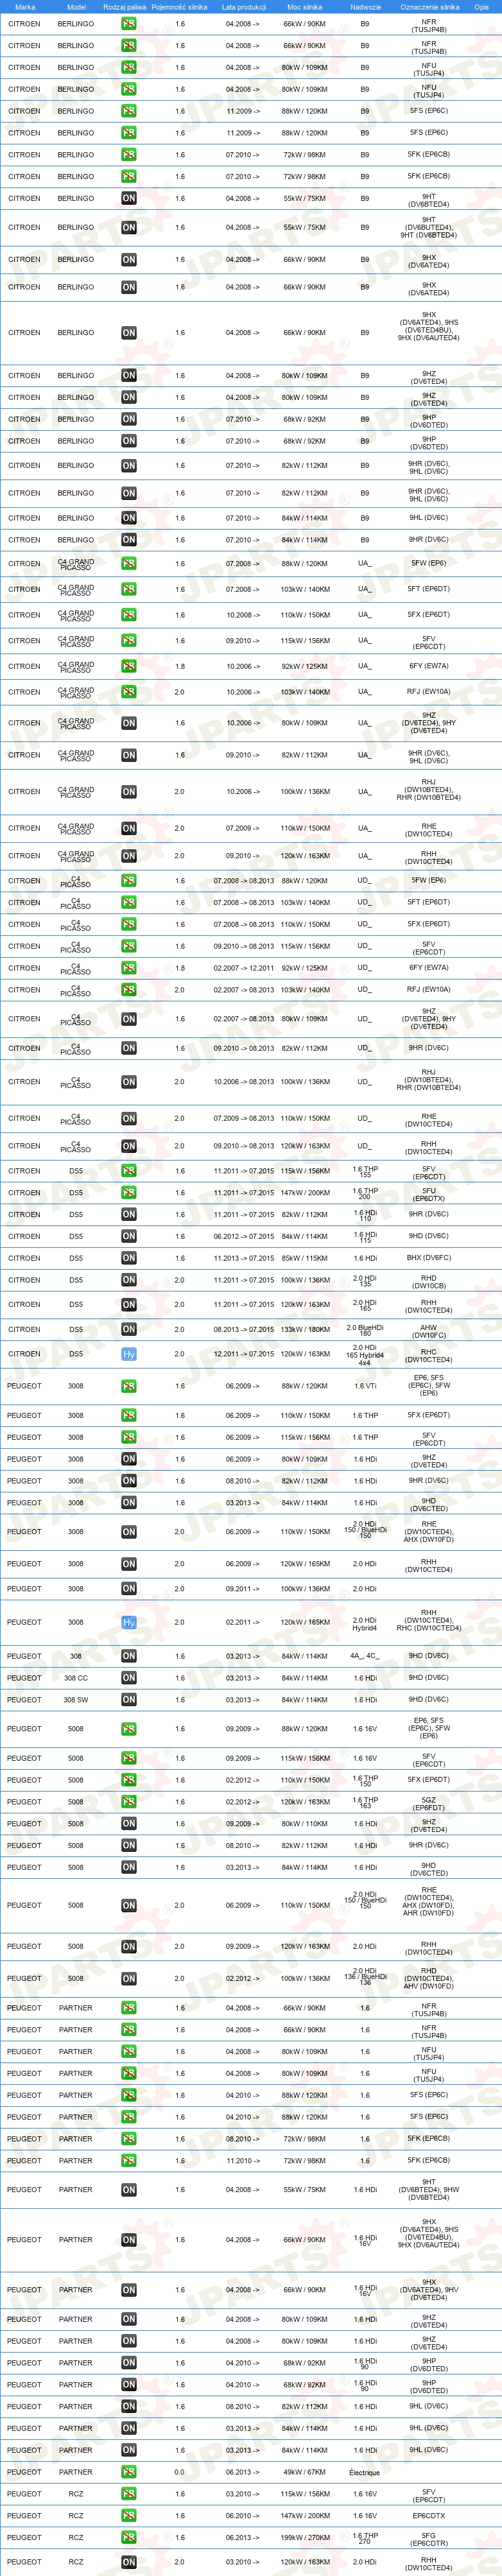Click the Marka column header
This screenshot has height=2576, width=502.
[25, 7]
